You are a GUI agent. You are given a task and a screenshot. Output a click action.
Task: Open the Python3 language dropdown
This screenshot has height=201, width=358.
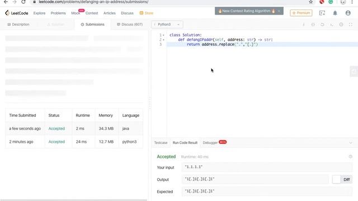point(167,25)
